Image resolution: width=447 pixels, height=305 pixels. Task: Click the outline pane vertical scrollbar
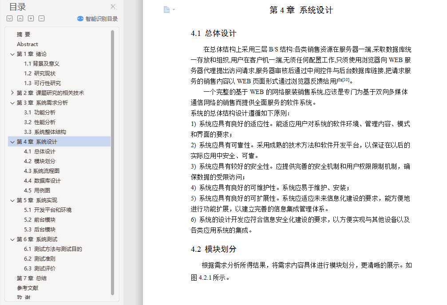[112, 162]
